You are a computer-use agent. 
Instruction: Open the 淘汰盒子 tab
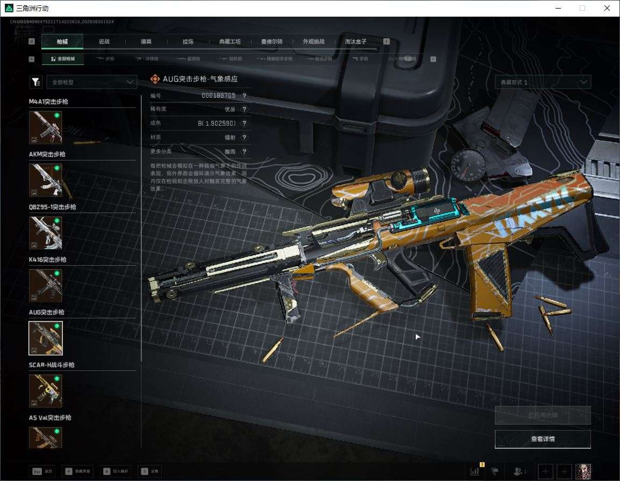coord(356,41)
